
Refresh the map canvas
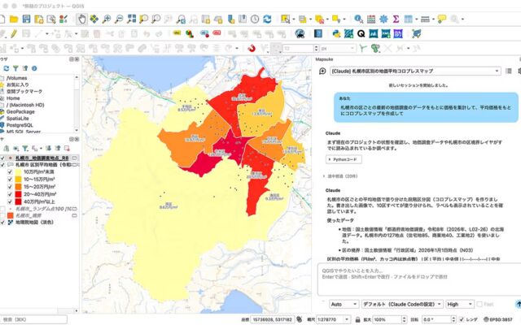(x=267, y=19)
